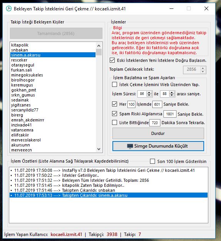Check Son 100 İşlem Gösterilsin

(x=152, y=161)
